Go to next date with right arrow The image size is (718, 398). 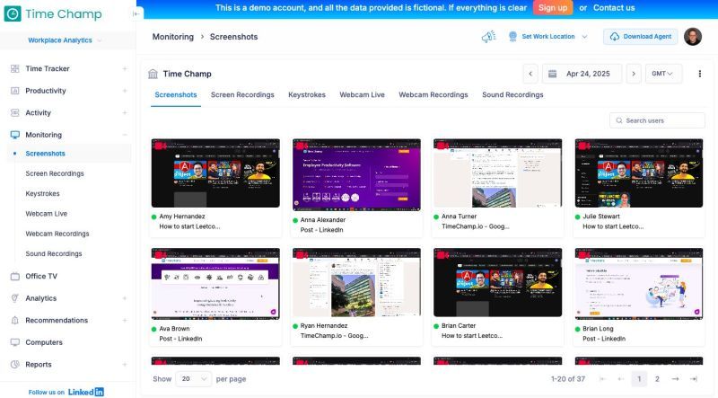[x=634, y=74]
